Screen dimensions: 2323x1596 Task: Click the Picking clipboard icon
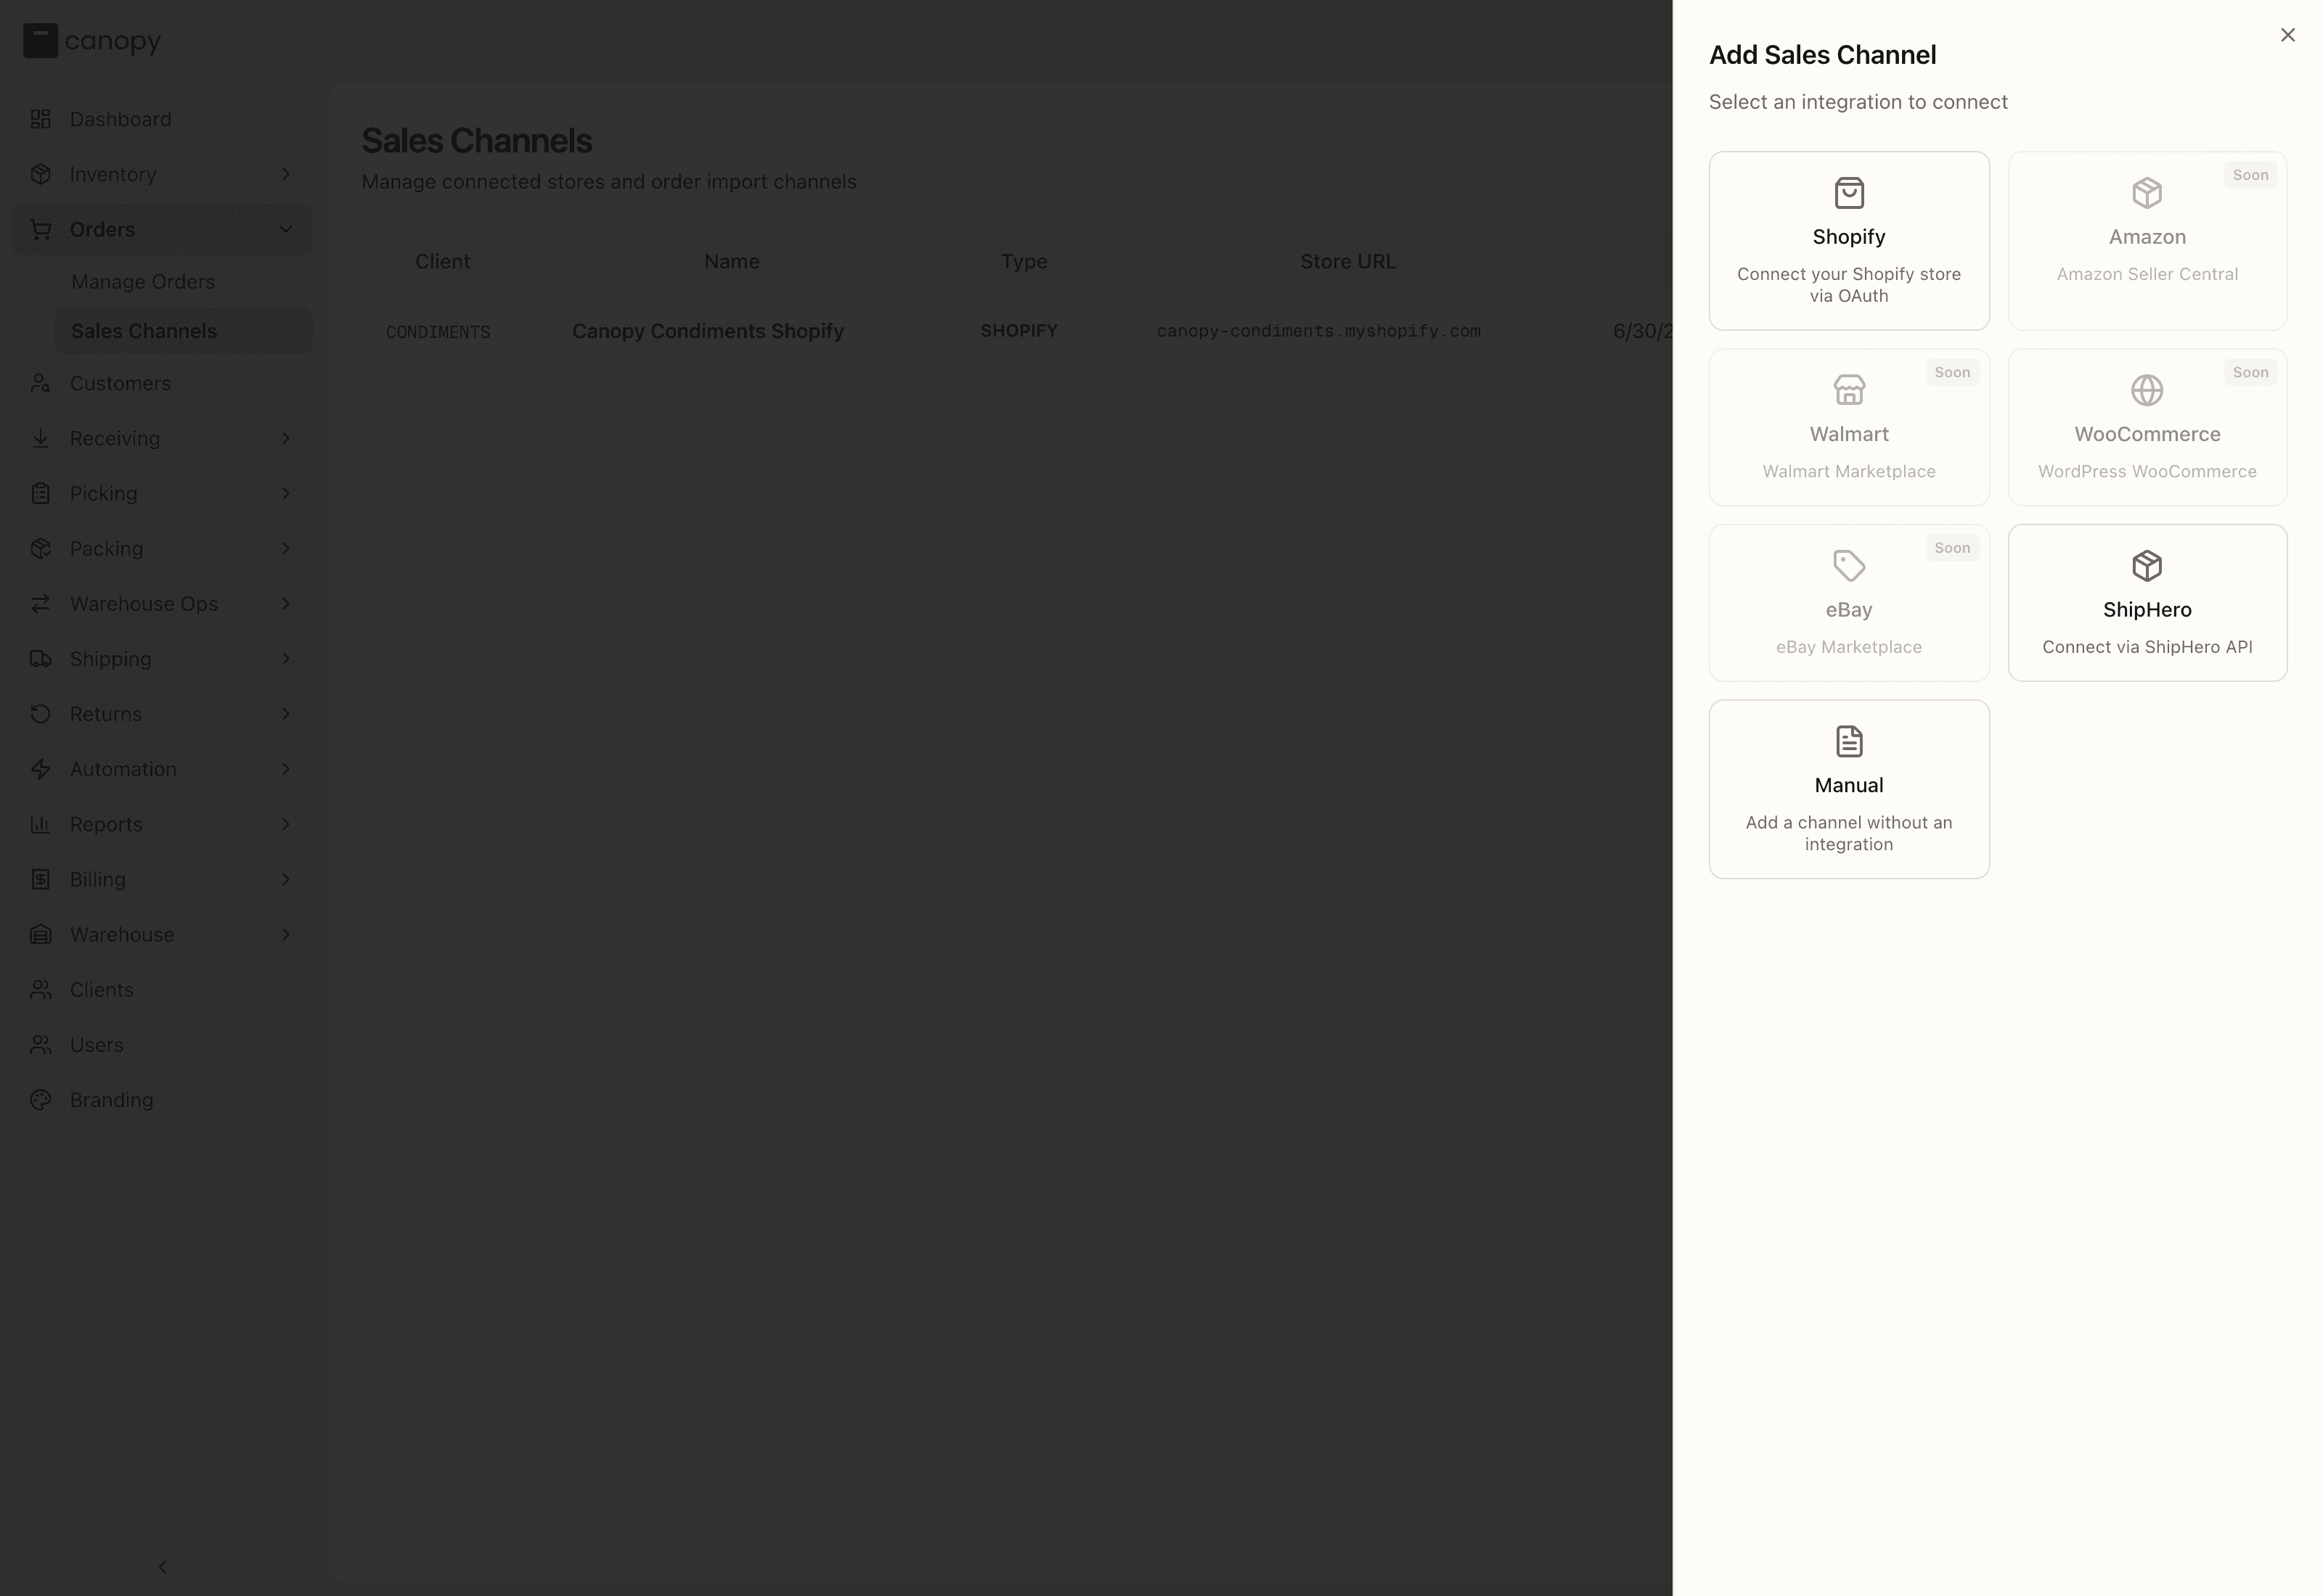click(40, 493)
